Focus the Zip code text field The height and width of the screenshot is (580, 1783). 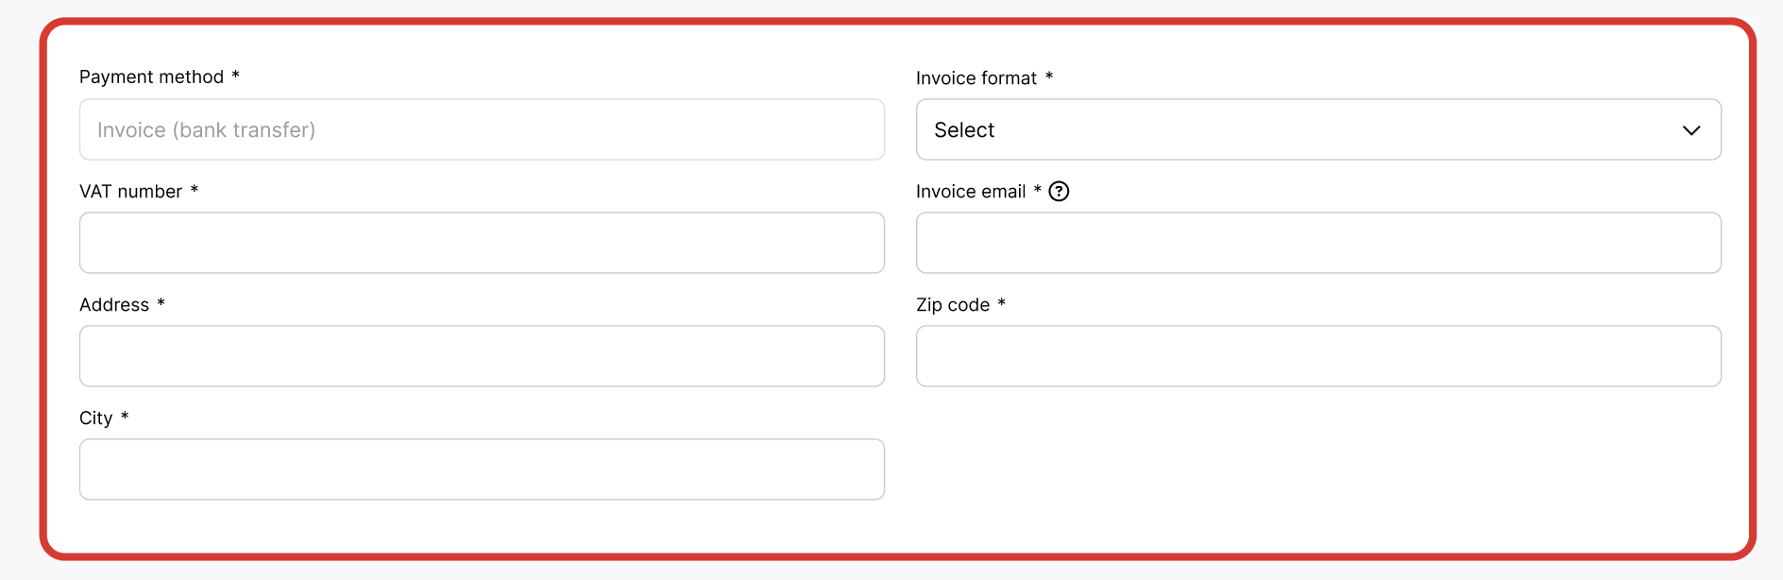click(1318, 356)
